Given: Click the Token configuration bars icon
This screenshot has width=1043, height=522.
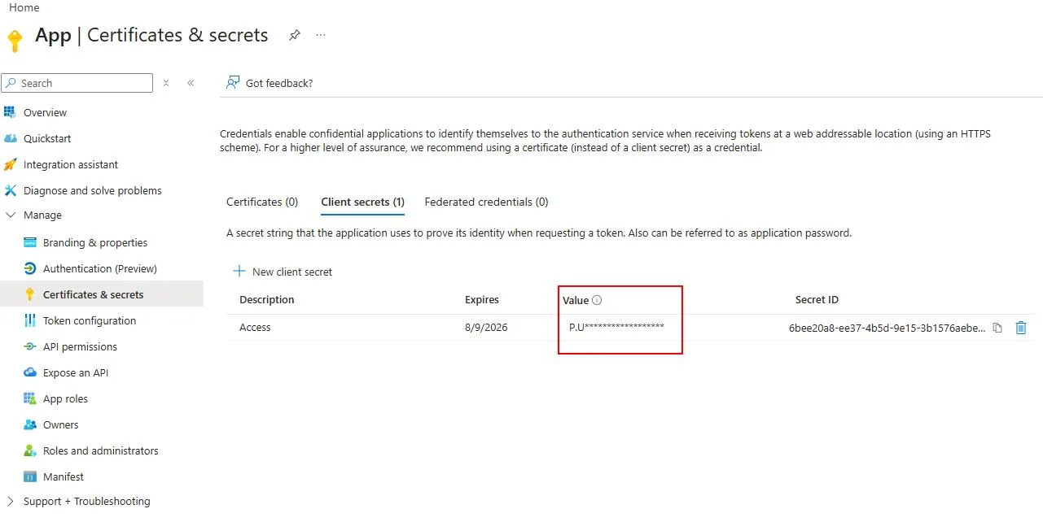Looking at the screenshot, I should click(x=30, y=320).
